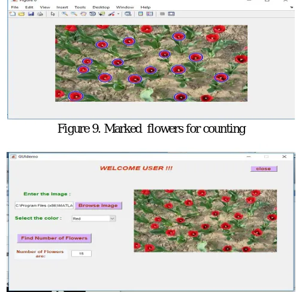The width and height of the screenshot is (296, 292).
Task: Open the View menu
Action: (x=45, y=7)
